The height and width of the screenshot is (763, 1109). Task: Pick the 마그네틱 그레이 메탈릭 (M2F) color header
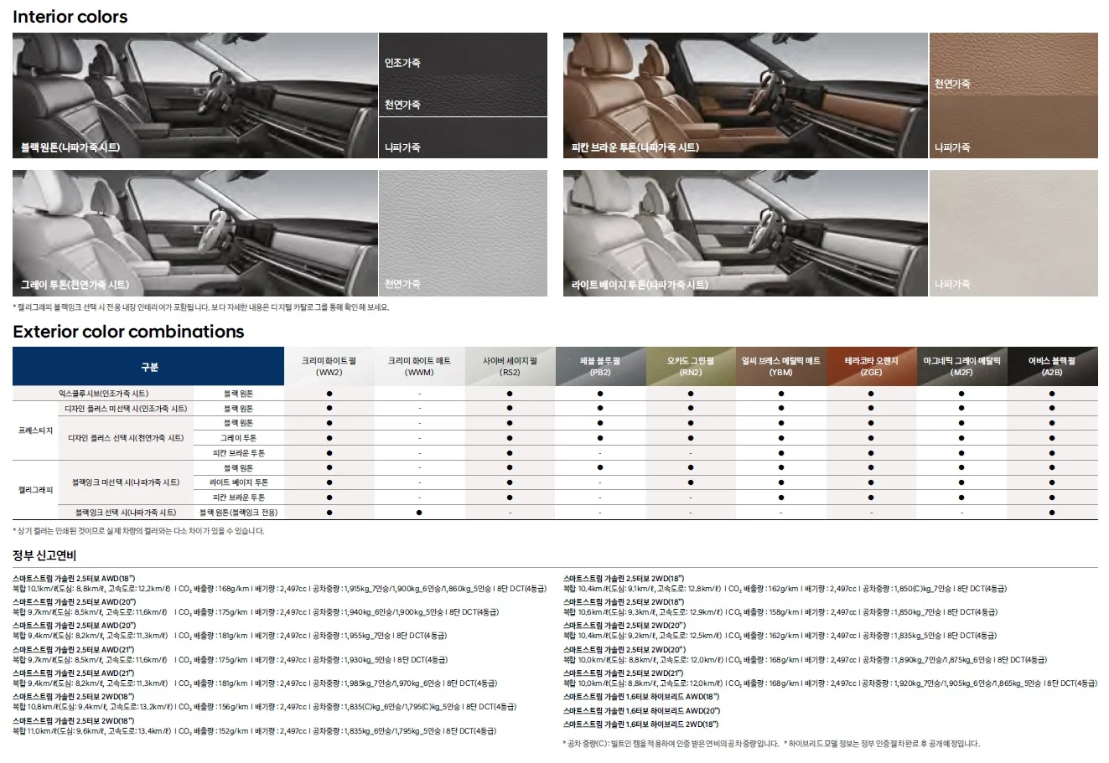pyautogui.click(x=962, y=366)
